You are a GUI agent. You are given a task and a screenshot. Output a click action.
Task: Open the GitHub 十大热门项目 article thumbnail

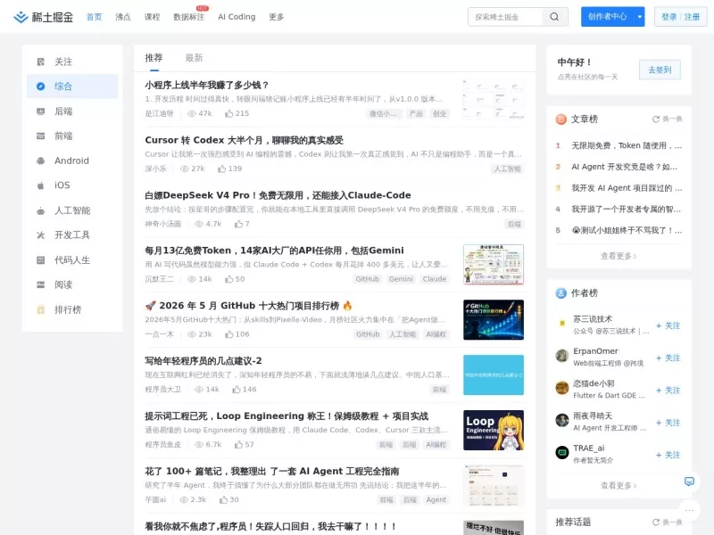[494, 320]
